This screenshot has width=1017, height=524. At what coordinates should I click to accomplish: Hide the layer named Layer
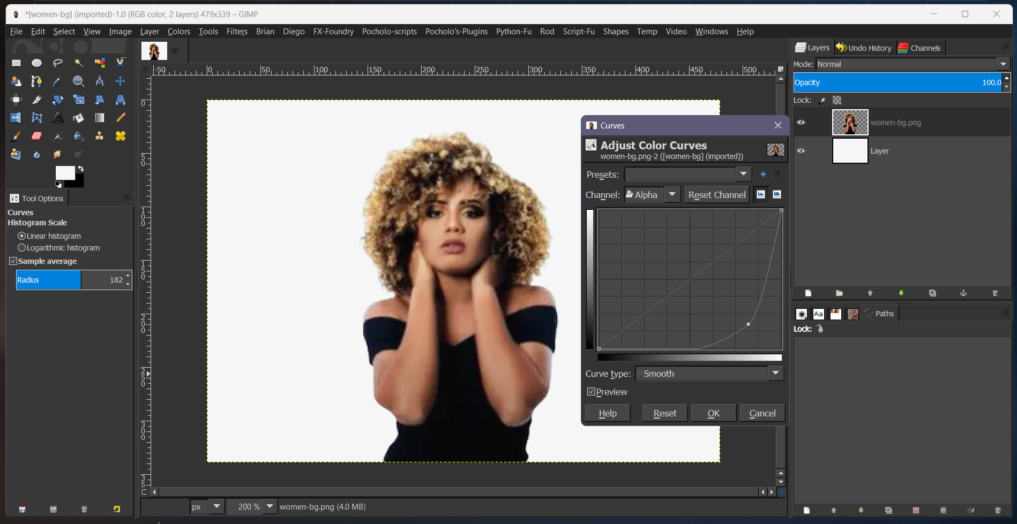click(x=801, y=151)
